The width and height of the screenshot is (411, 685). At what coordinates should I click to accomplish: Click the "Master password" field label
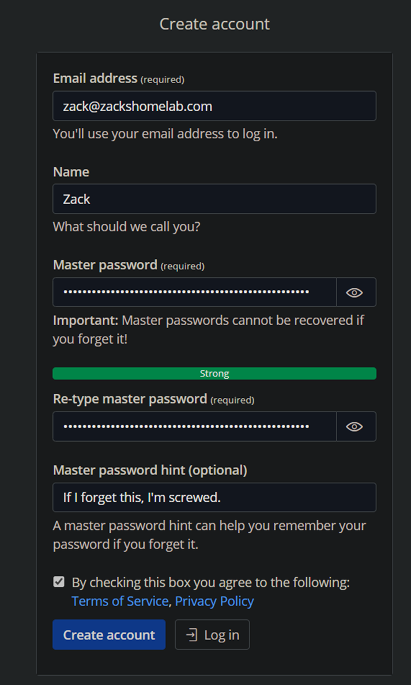click(105, 265)
